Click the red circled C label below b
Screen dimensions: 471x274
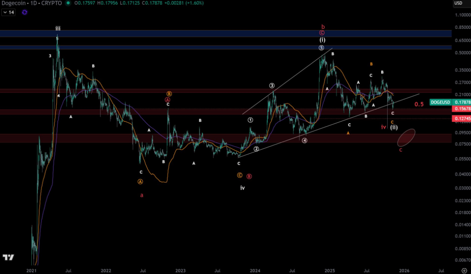point(322,33)
